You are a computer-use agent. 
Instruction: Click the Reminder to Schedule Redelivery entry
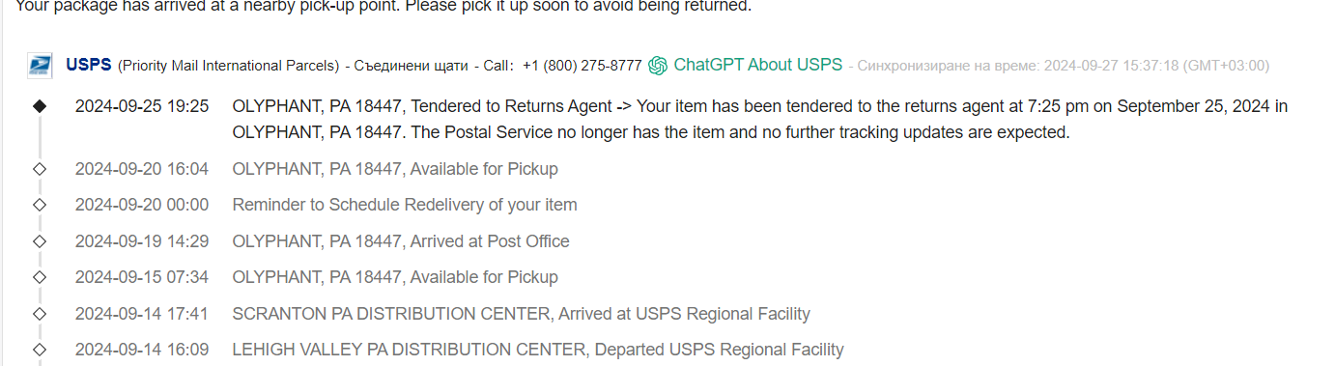pyautogui.click(x=405, y=205)
